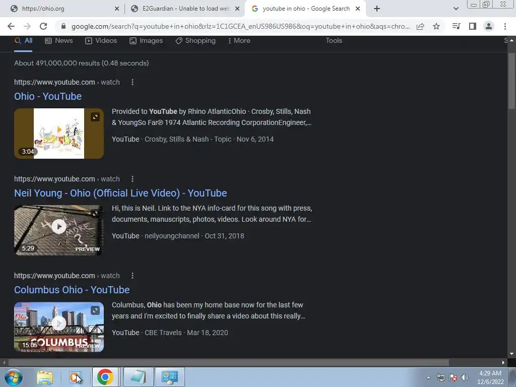The width and height of the screenshot is (516, 387).
Task: Click the 'Crosby, Stills & Nash - Topic' text
Action: point(188,139)
